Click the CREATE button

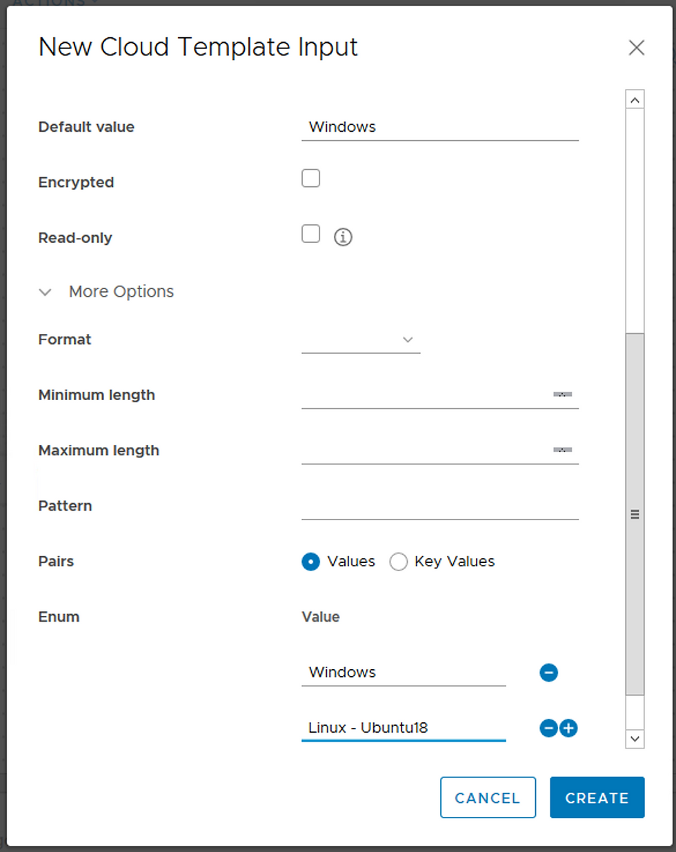(x=597, y=797)
